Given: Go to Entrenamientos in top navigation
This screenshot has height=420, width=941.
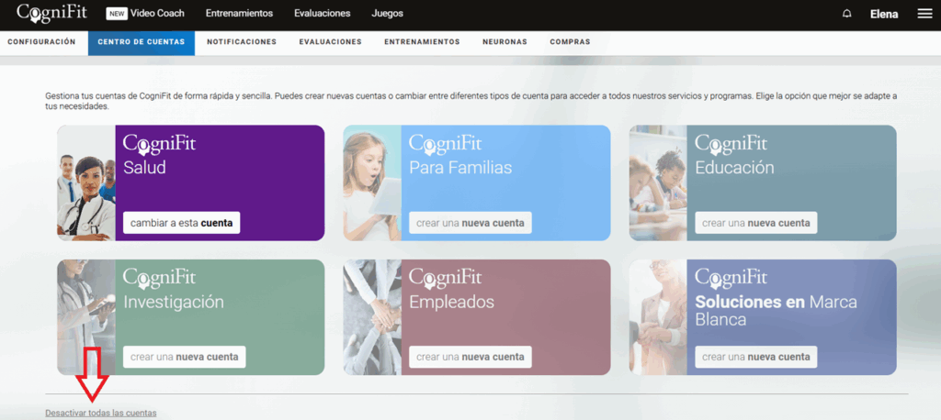Looking at the screenshot, I should click(x=239, y=14).
